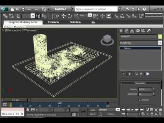164x123 pixels.
Task: Click the Segments spinner arrows
Action: 154,94
